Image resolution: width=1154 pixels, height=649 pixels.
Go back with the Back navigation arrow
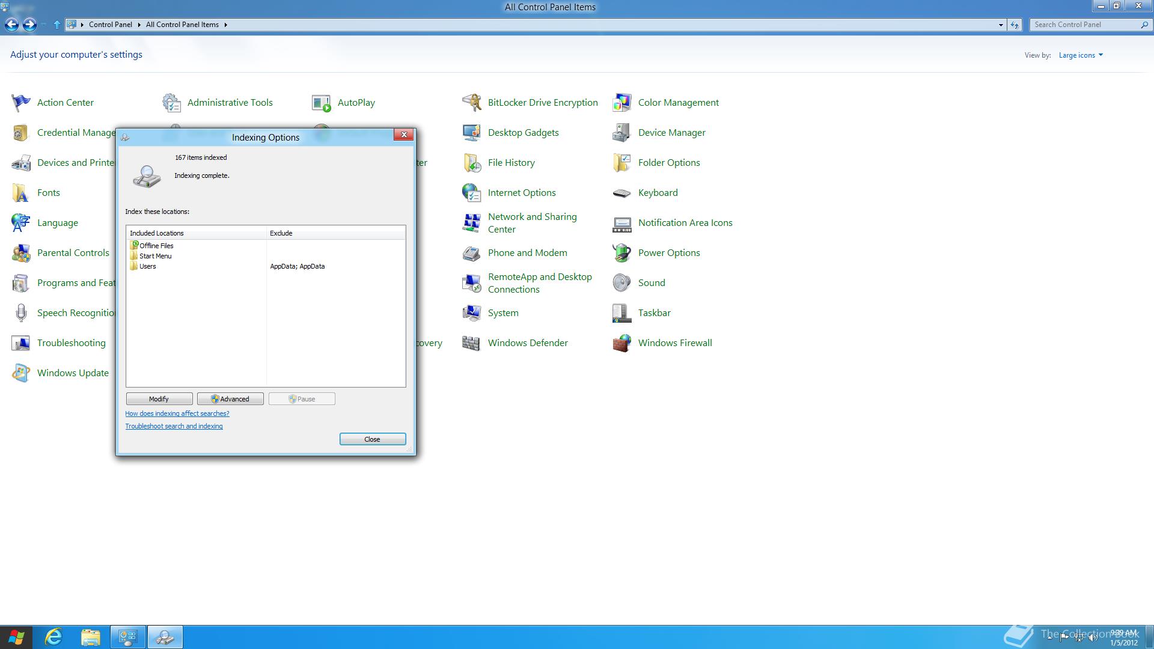(x=11, y=25)
